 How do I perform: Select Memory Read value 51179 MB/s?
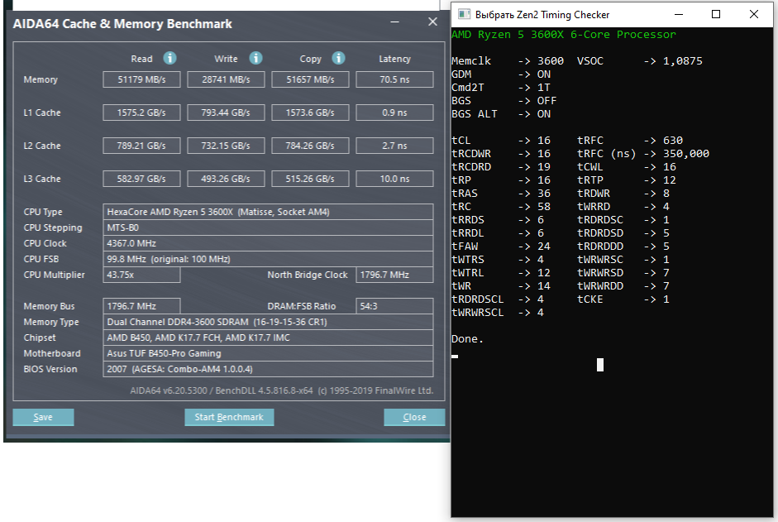pyautogui.click(x=141, y=79)
